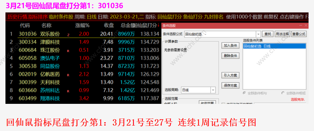Select stock name 天利科技
The height and width of the screenshot is (131, 314).
[x=50, y=82]
